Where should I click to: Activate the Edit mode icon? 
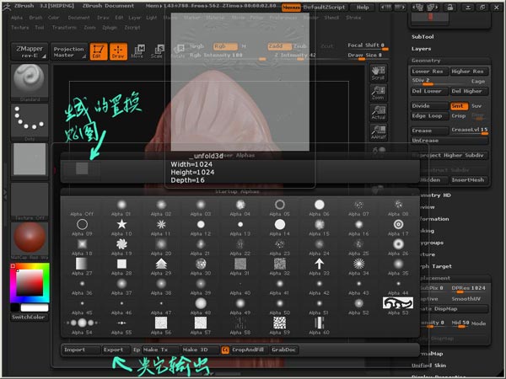(99, 51)
